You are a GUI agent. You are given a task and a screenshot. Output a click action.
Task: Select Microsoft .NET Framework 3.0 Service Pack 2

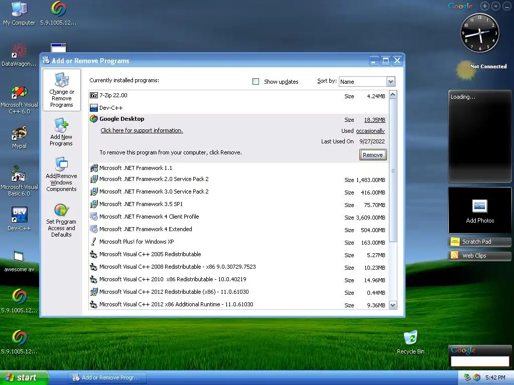pos(238,192)
